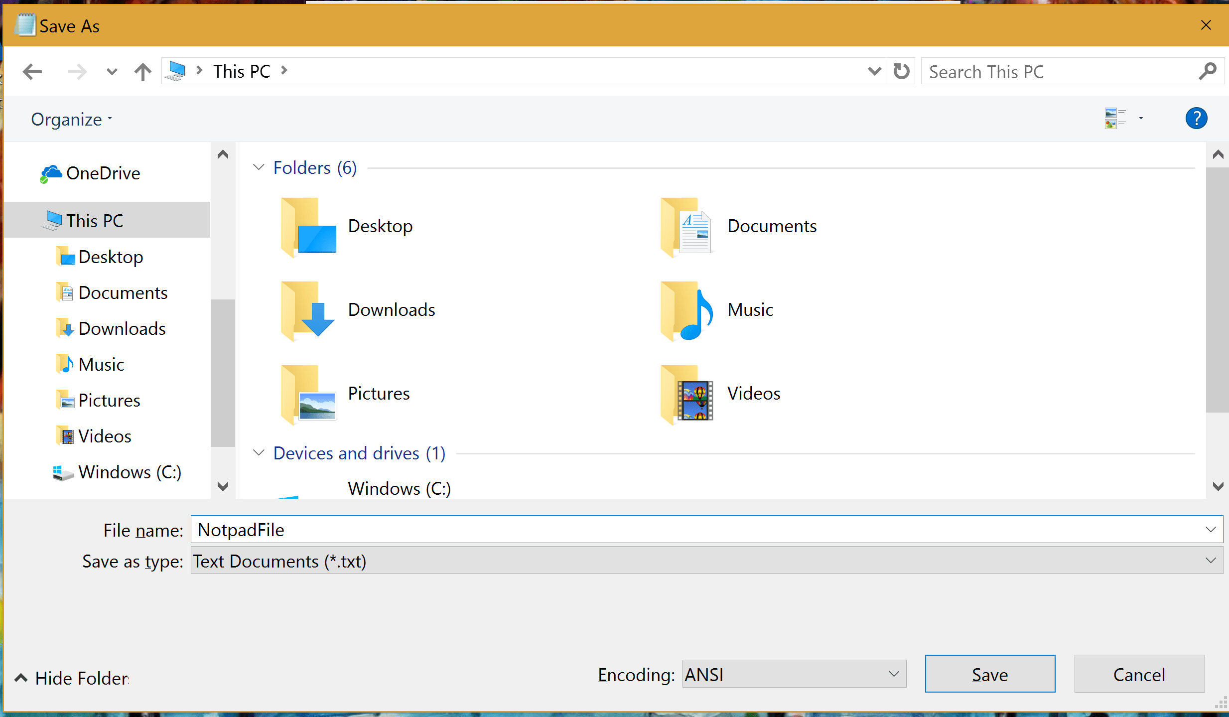
Task: Toggle Hide Folders at bottom left
Action: click(72, 678)
